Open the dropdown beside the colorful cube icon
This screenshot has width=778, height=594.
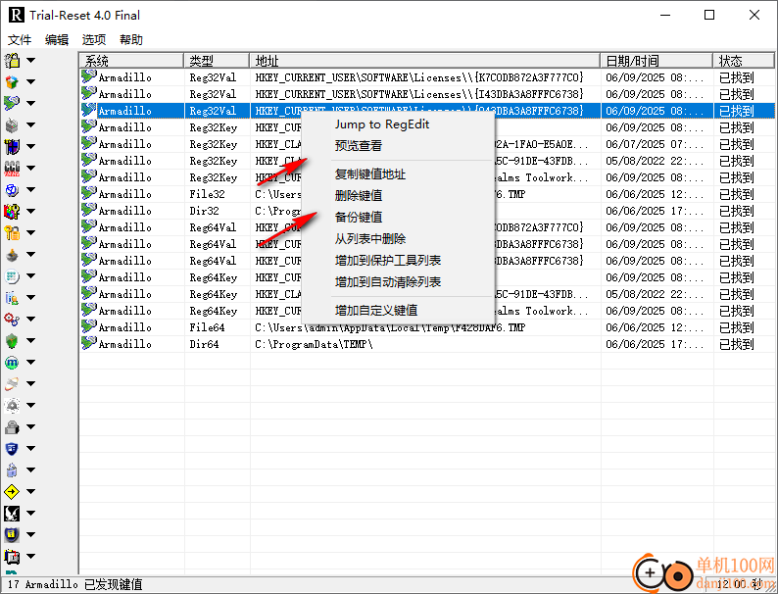30,81
